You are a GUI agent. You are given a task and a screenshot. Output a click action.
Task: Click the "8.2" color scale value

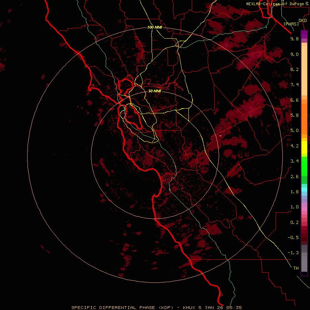tap(294, 69)
